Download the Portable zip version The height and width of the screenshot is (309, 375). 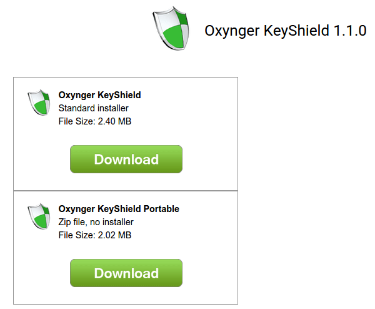point(126,273)
